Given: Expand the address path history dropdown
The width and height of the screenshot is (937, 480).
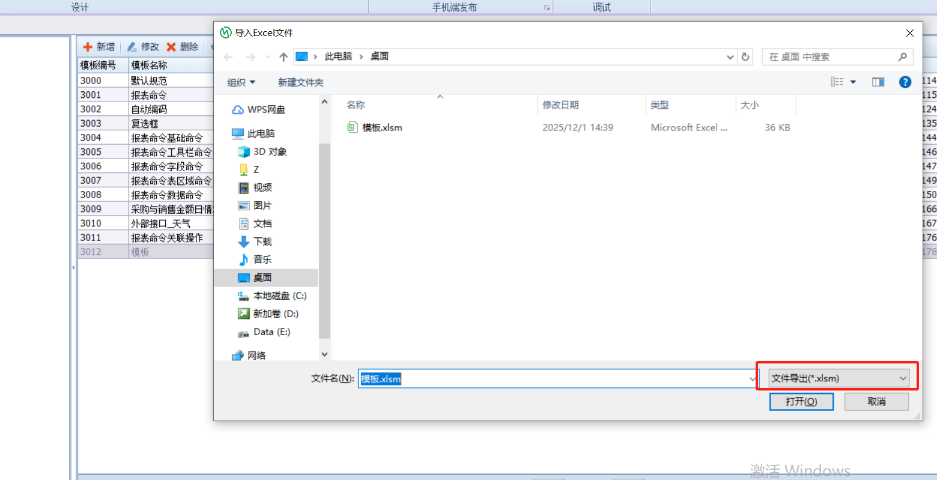Looking at the screenshot, I should click(730, 57).
